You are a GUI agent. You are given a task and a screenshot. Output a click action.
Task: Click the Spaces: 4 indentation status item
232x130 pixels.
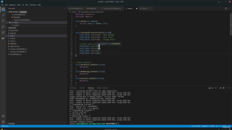206,126
